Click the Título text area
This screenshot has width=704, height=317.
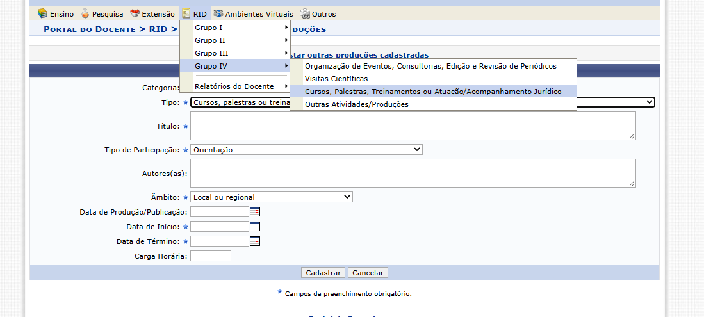[x=413, y=126]
